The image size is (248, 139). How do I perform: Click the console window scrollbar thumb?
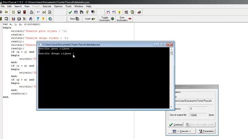(x=171, y=53)
